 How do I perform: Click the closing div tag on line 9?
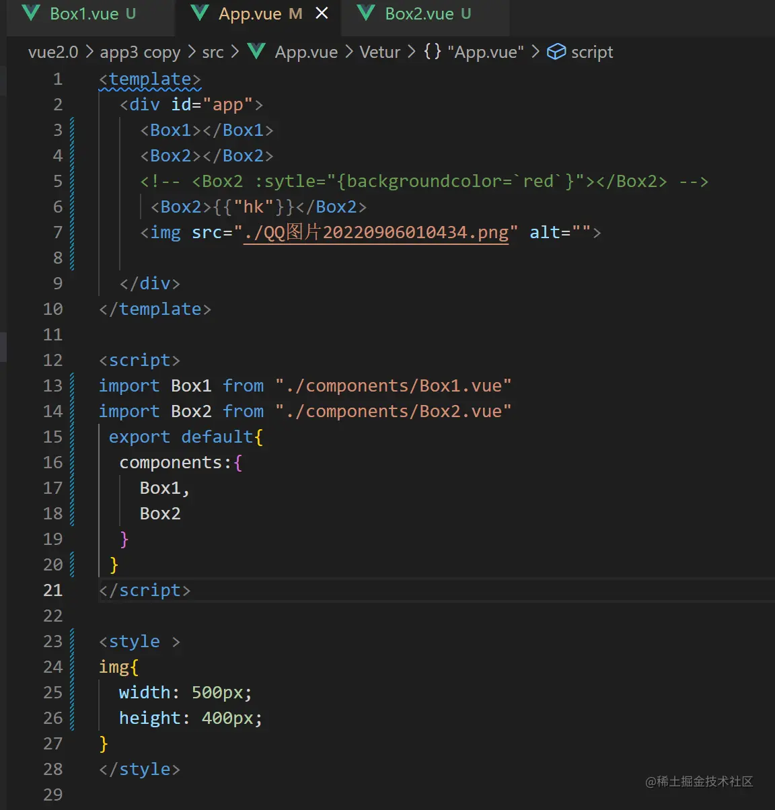pos(150,284)
